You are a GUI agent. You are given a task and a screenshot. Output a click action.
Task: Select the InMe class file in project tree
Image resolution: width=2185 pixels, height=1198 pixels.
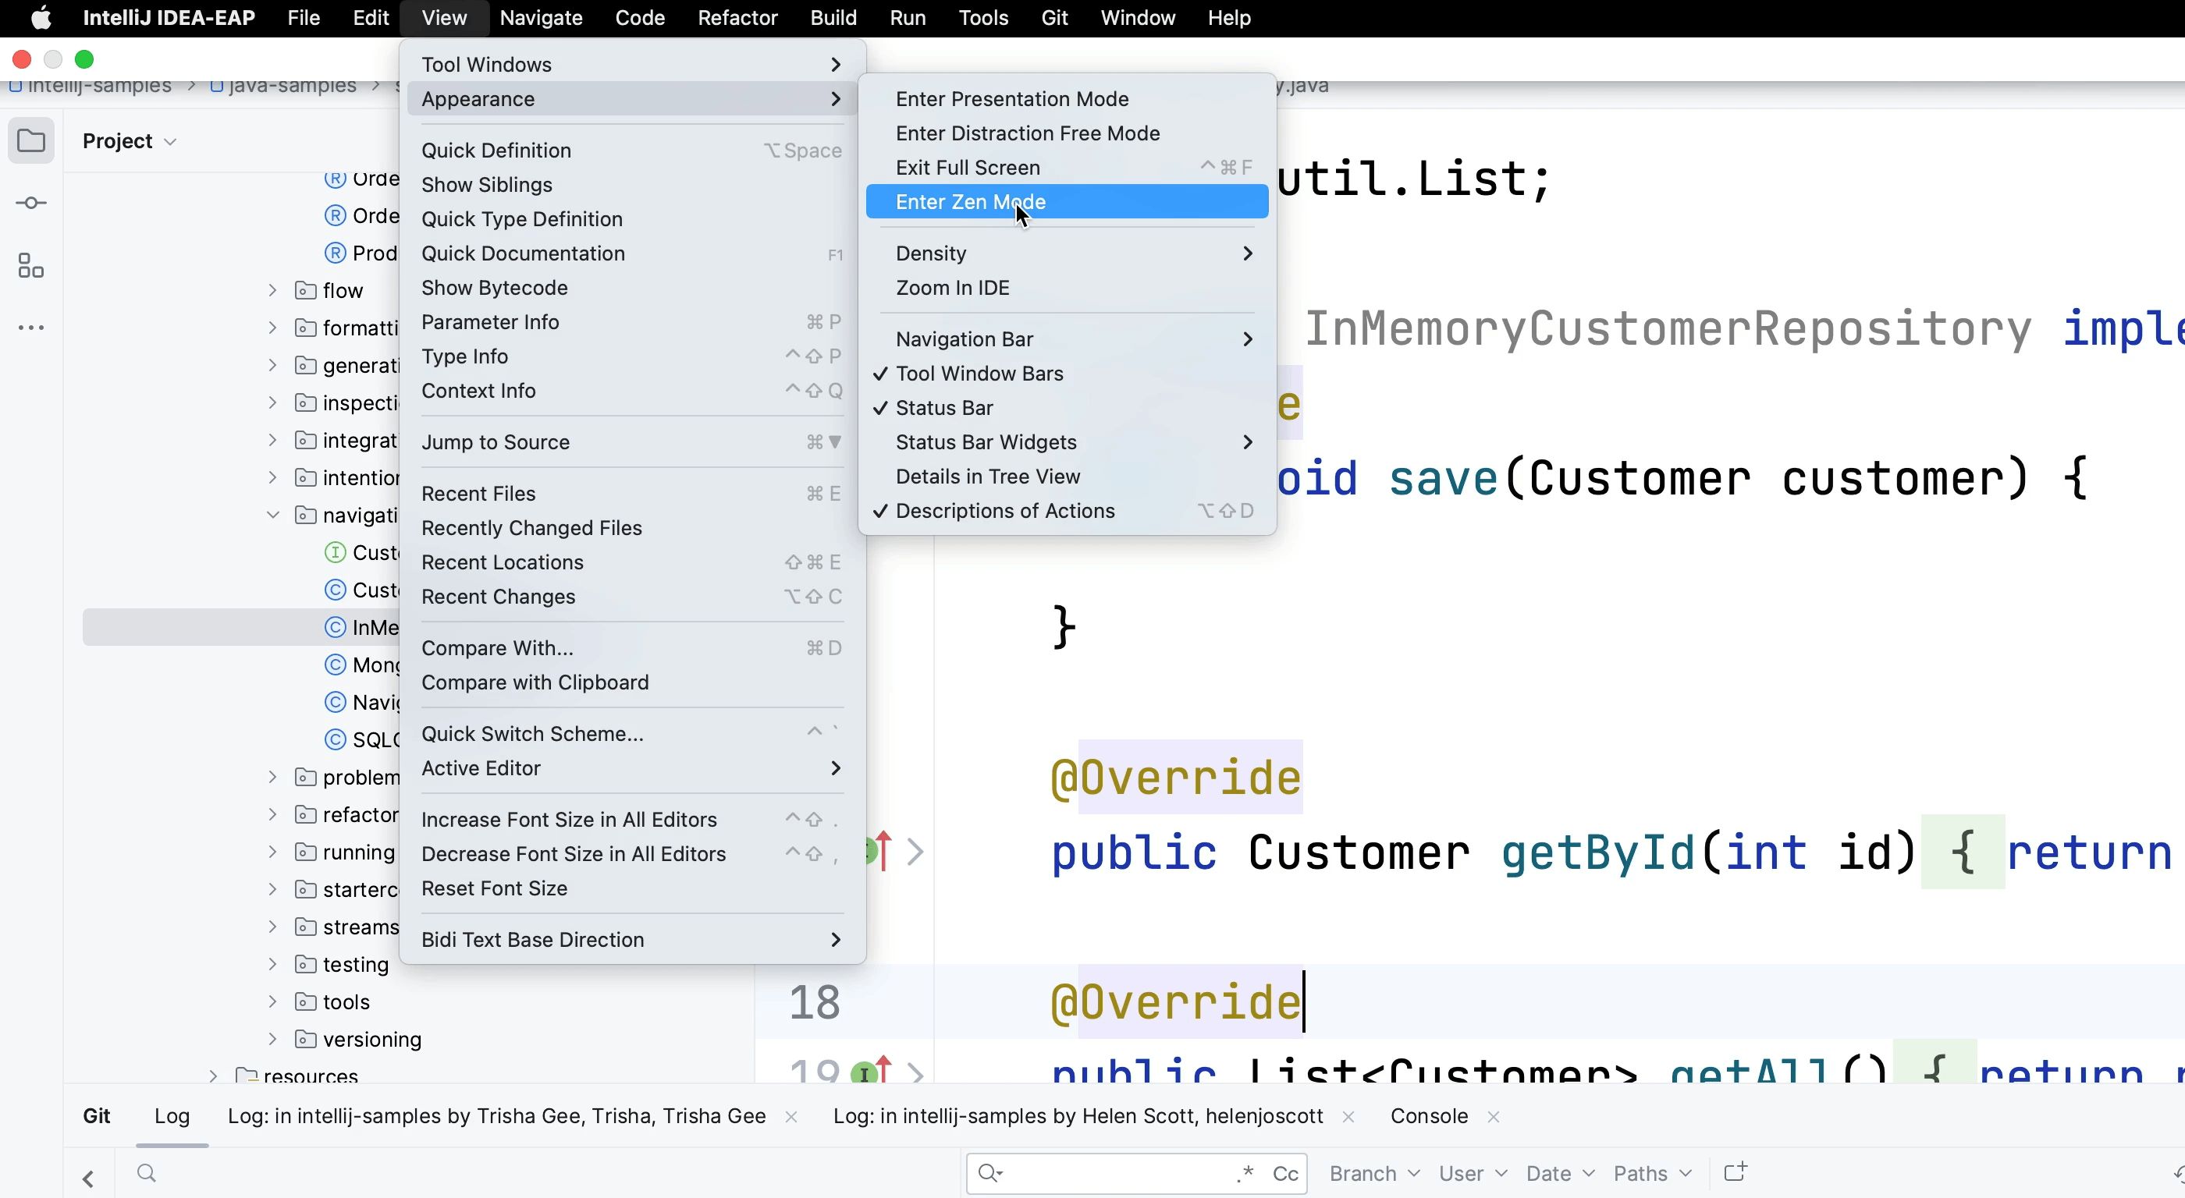241,627
